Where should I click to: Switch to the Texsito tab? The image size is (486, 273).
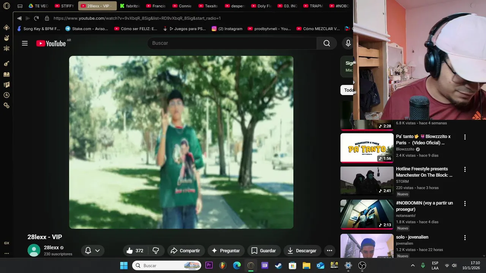208,6
